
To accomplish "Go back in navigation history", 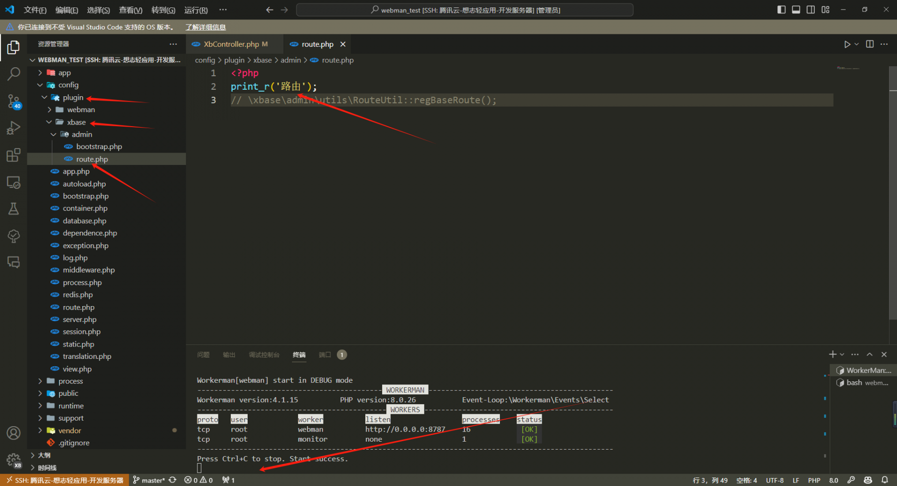I will [x=270, y=10].
